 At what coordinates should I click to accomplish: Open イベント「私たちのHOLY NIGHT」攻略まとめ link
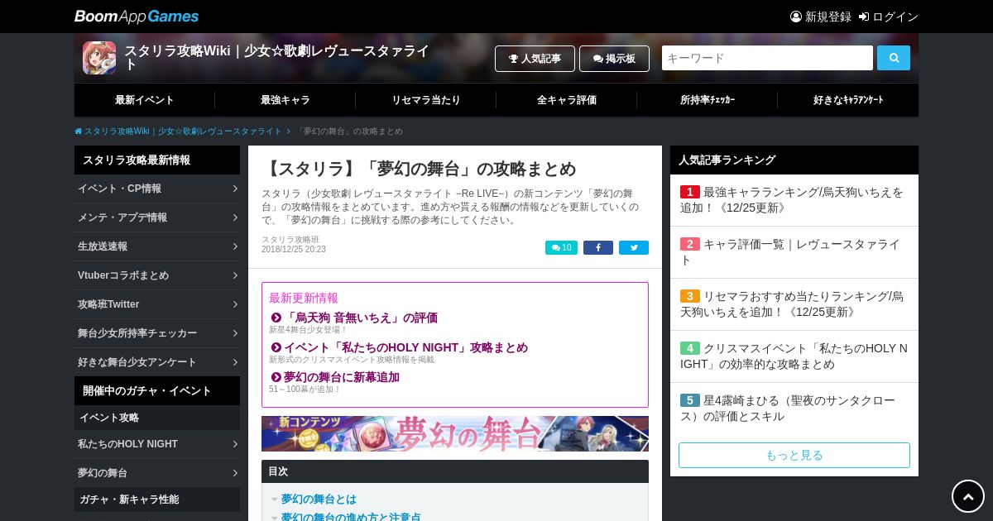[405, 347]
